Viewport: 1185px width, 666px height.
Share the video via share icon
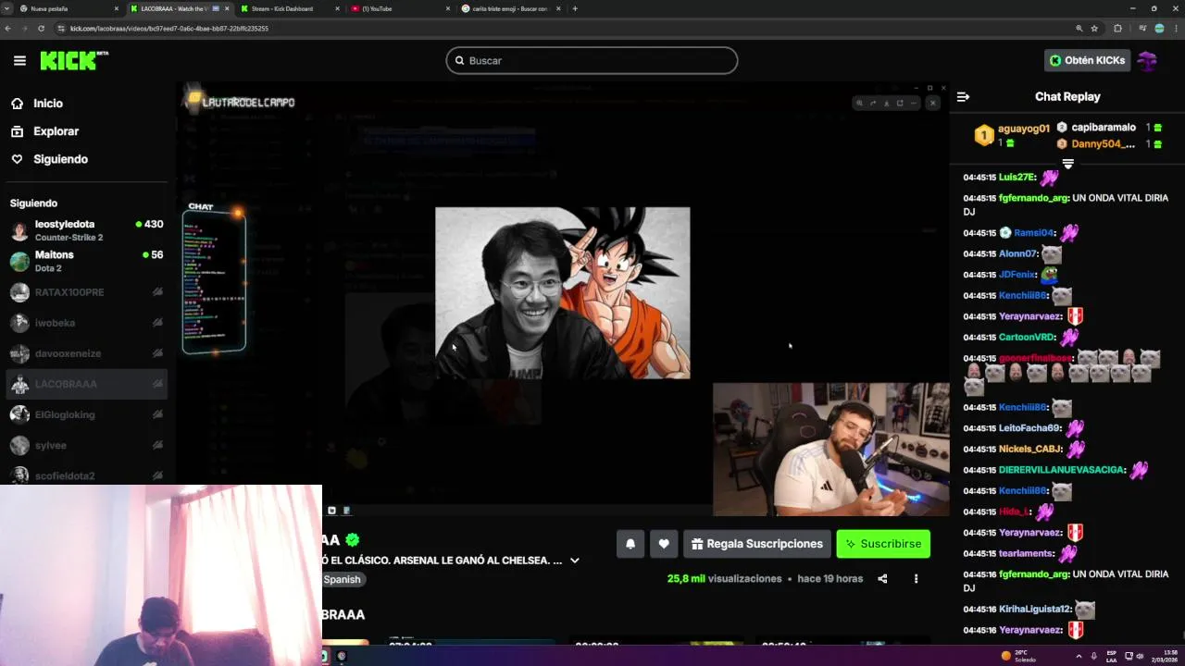[x=882, y=579]
